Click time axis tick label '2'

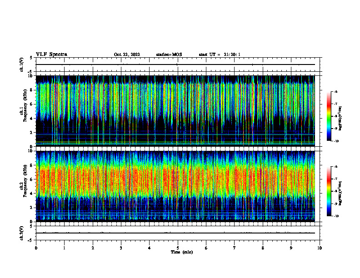93,248
